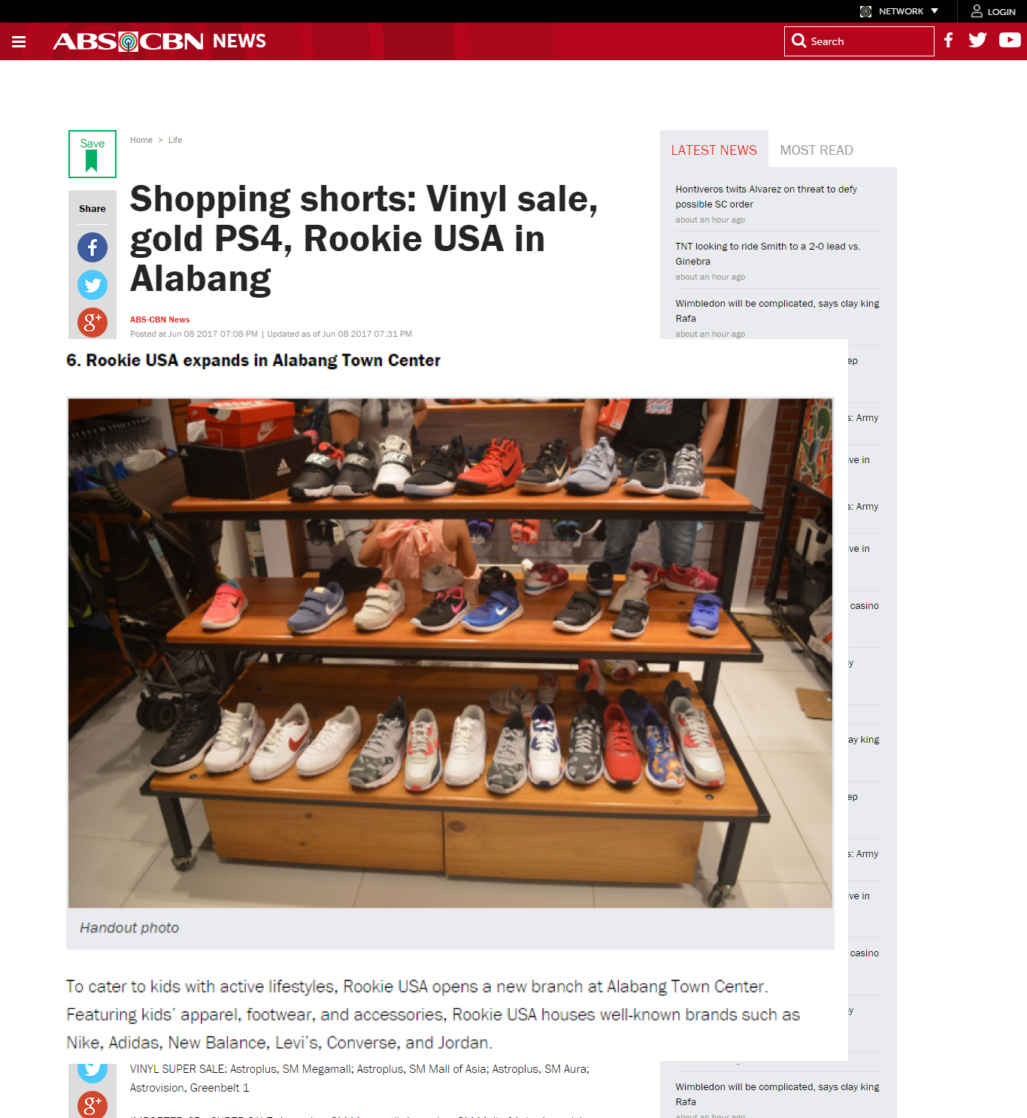Screen dimensions: 1027x1118
Task: Expand the Network dropdown
Action: pos(900,11)
